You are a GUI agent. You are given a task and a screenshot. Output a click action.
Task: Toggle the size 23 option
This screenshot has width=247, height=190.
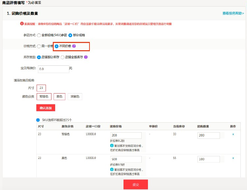41,88
